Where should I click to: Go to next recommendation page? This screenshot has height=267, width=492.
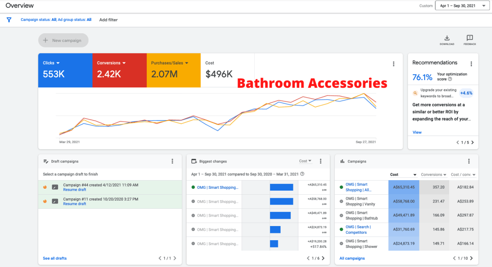click(472, 142)
